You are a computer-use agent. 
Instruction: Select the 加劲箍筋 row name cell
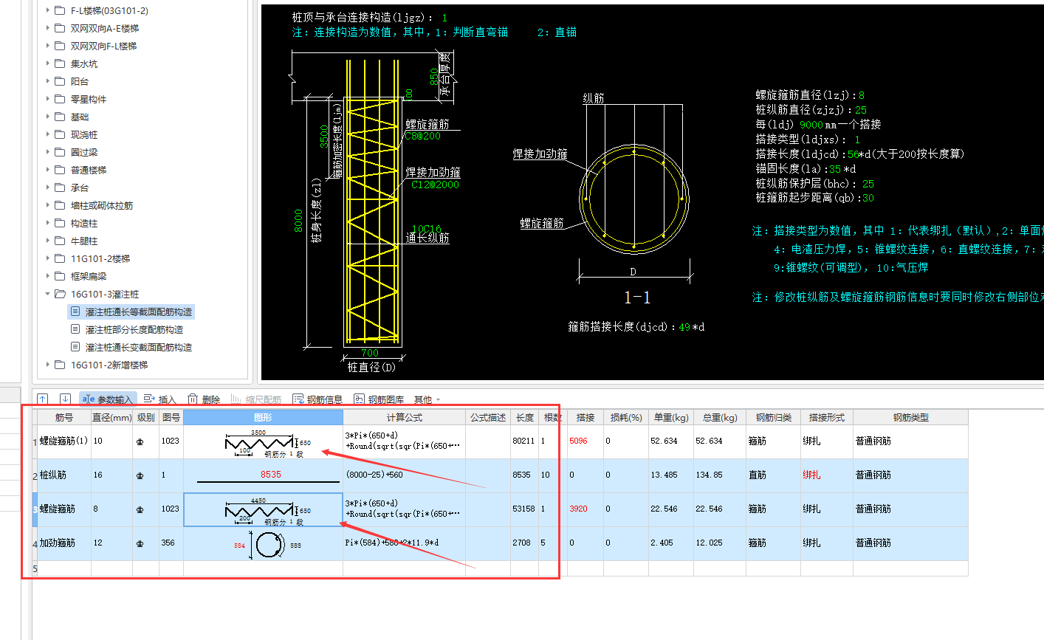point(64,543)
